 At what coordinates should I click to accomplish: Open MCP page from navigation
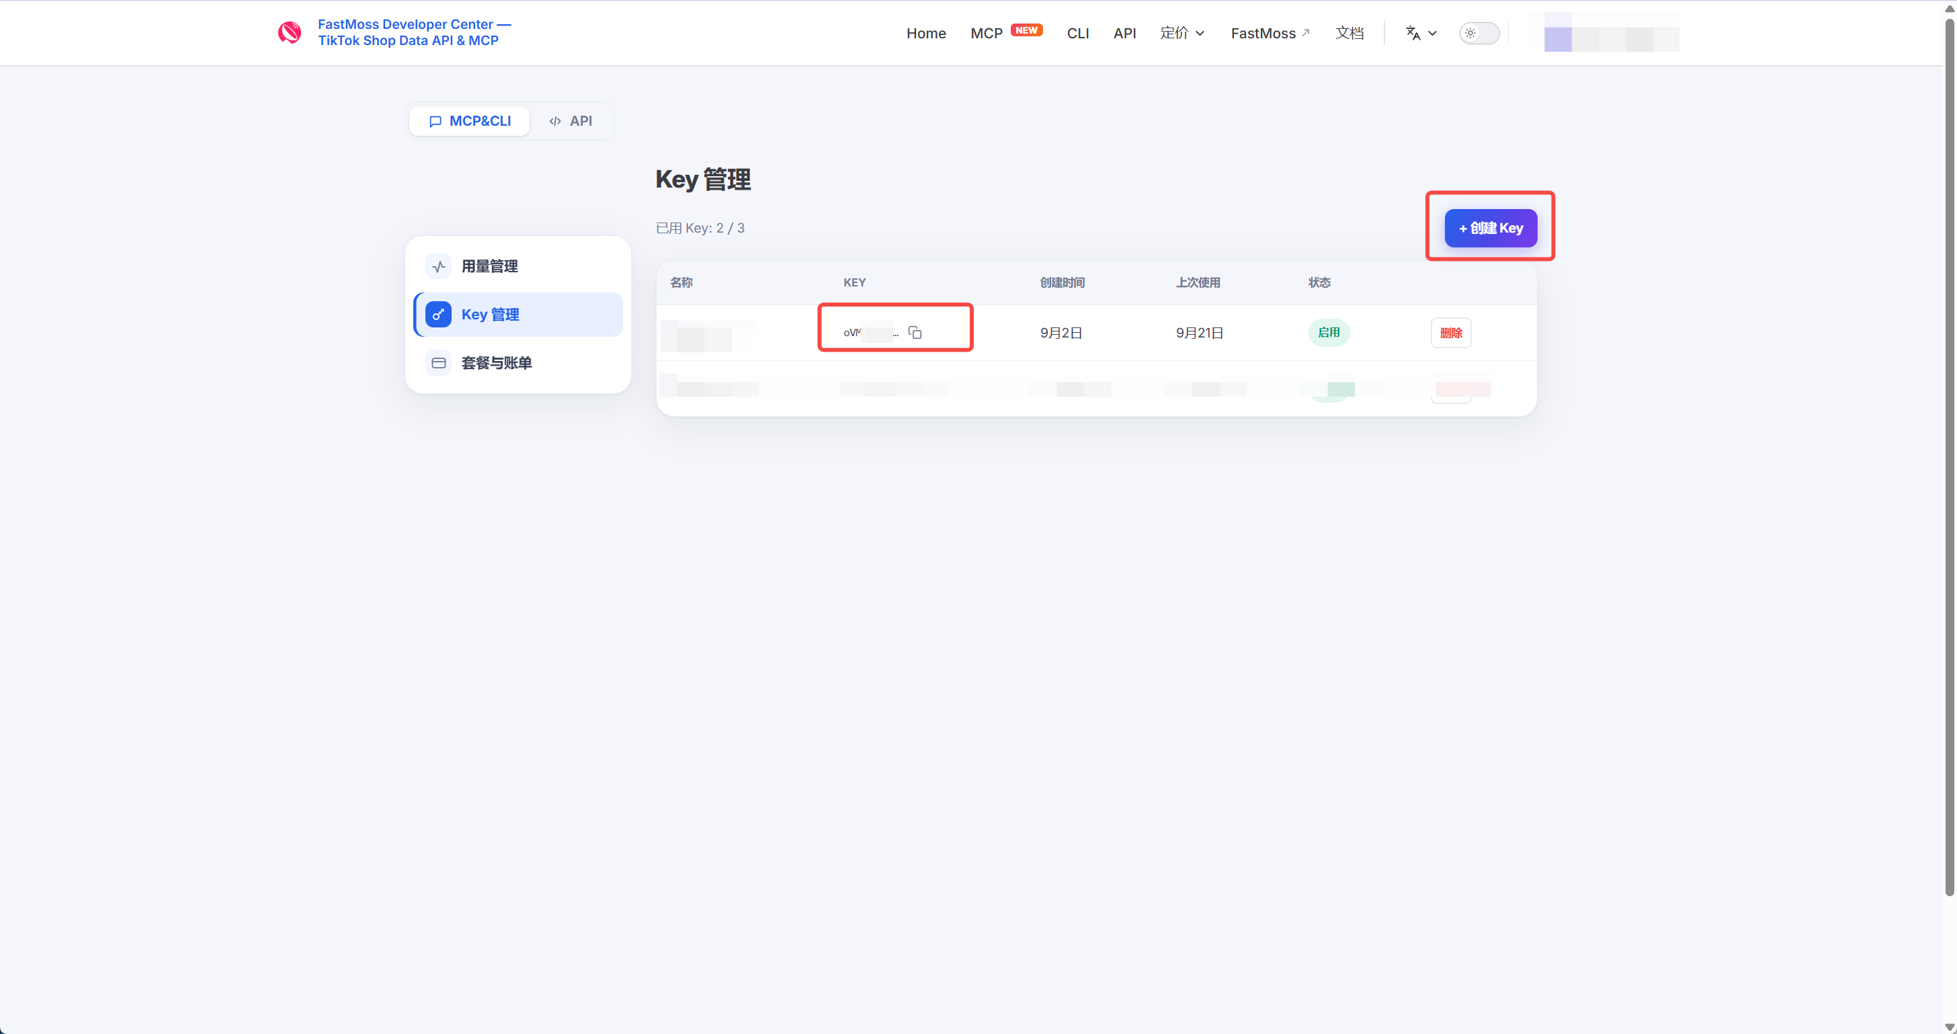click(x=986, y=34)
